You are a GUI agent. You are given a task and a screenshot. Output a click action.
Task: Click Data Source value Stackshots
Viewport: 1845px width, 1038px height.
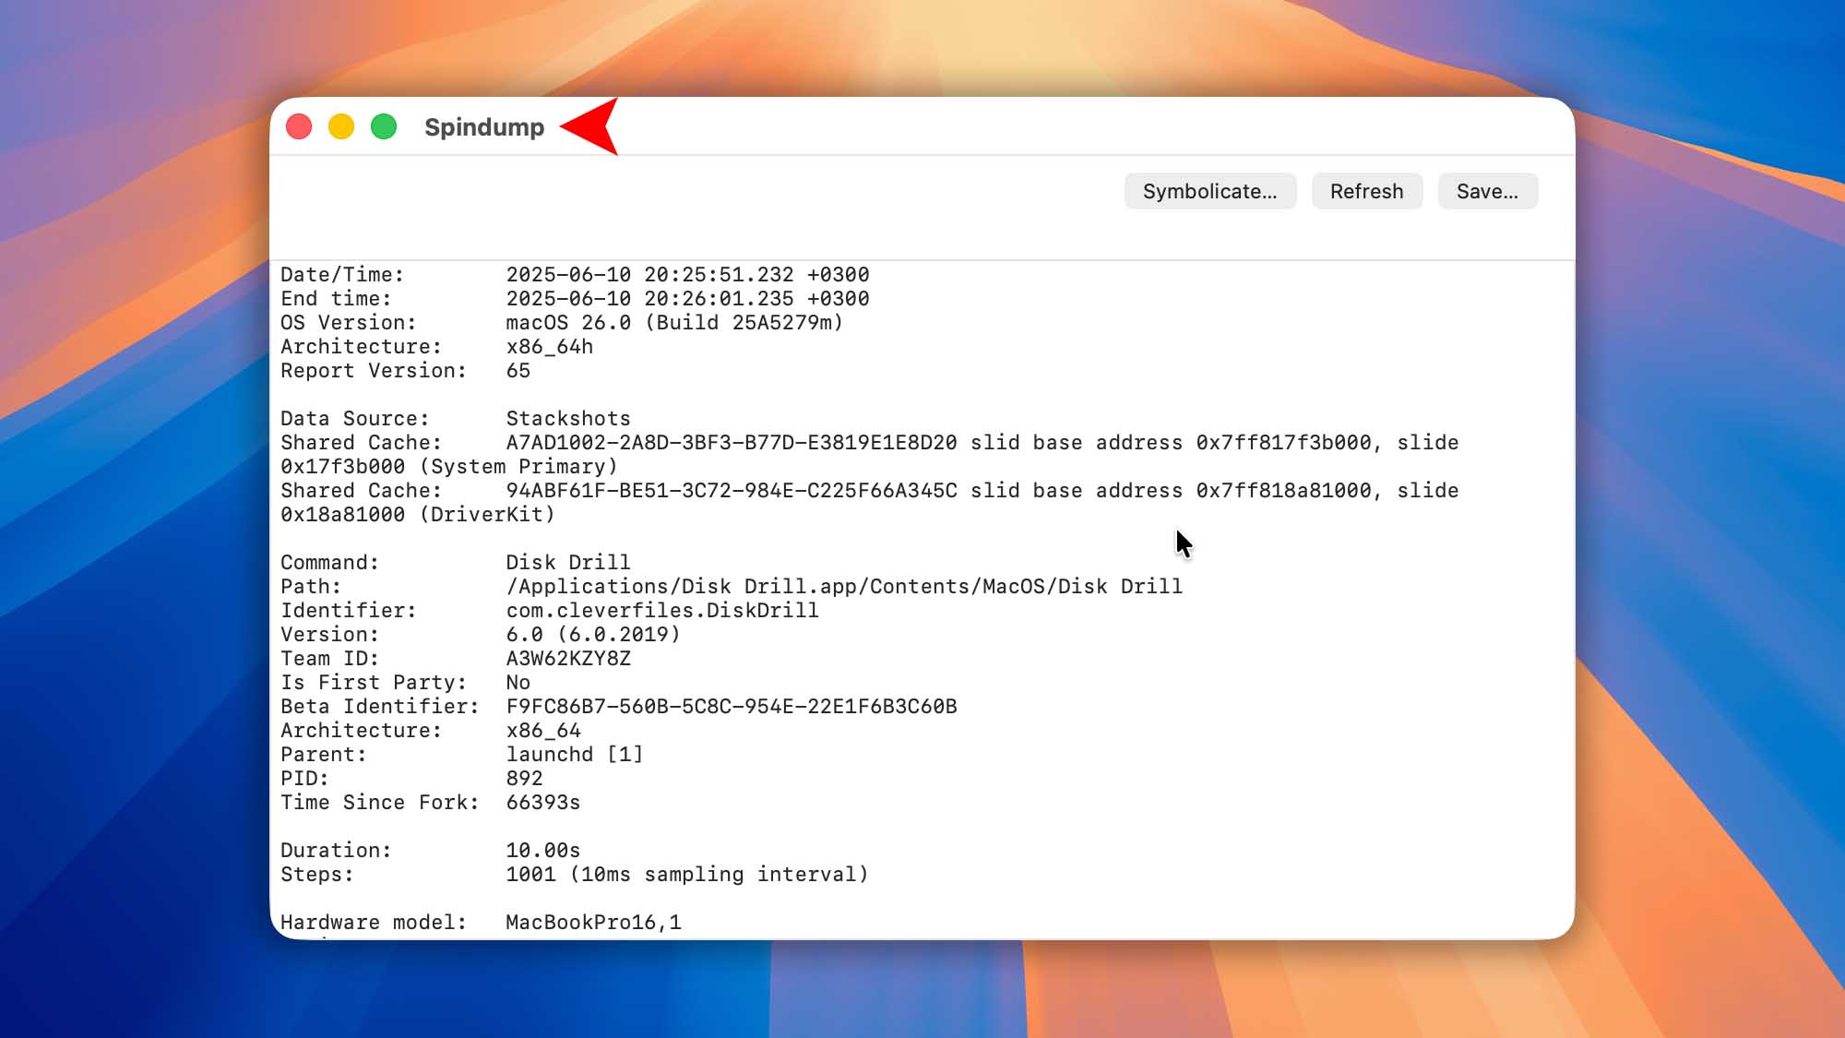point(568,419)
